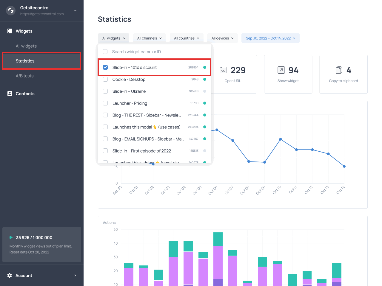Click the Getsitecontrol logo
Screen dimensions: 382x286
10,10
